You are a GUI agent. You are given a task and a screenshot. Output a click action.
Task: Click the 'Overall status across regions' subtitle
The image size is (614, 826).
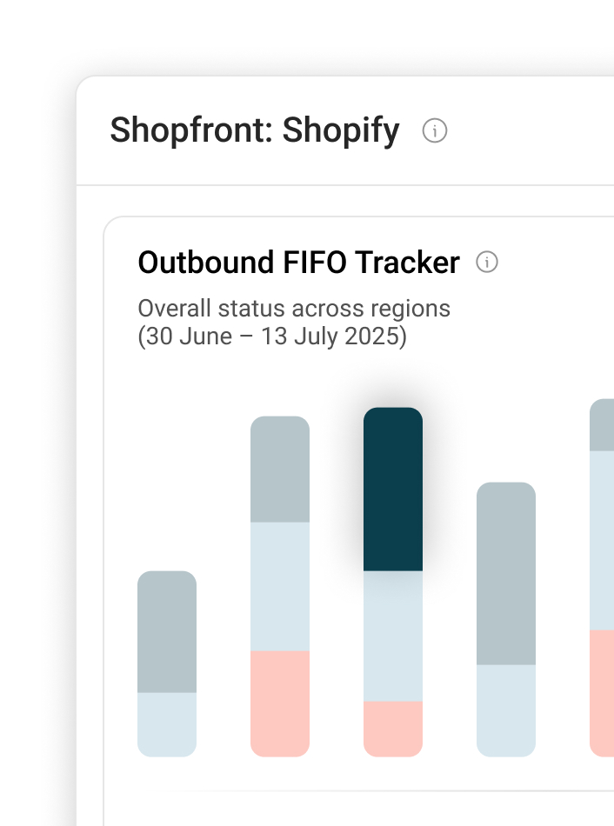[294, 309]
